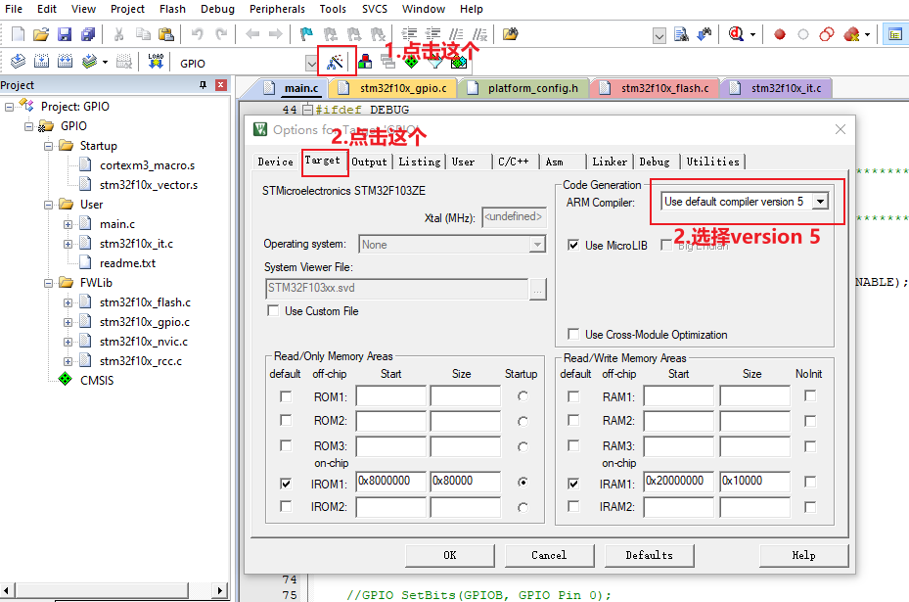909x602 pixels.
Task: Click the Manage Project Items blocks icon
Action: (365, 62)
